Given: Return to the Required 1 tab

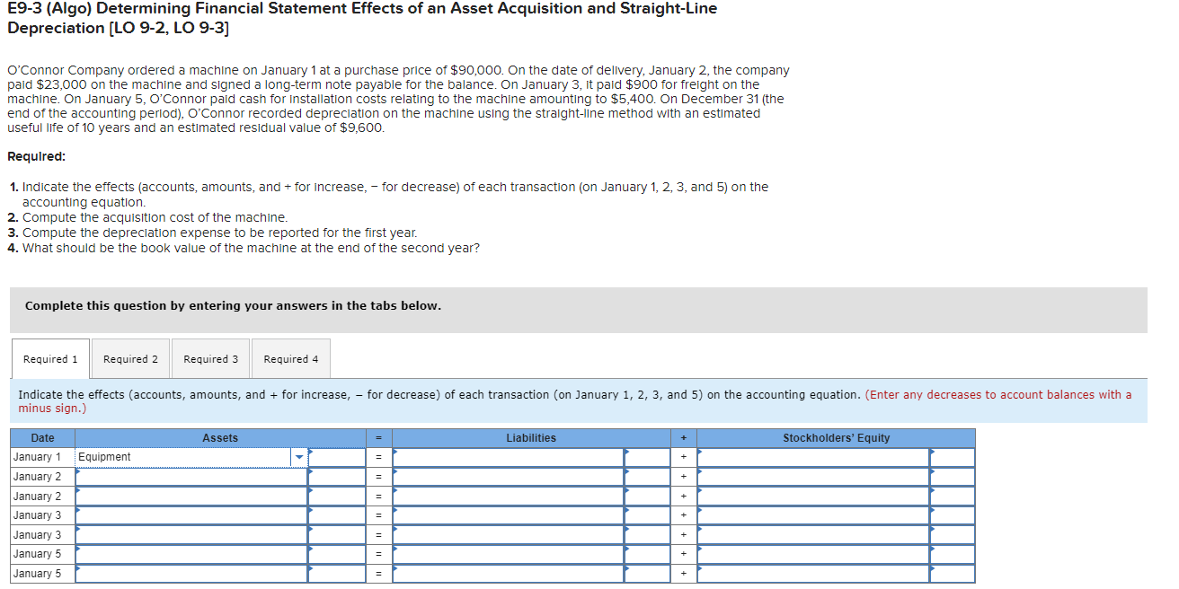Looking at the screenshot, I should tap(49, 357).
